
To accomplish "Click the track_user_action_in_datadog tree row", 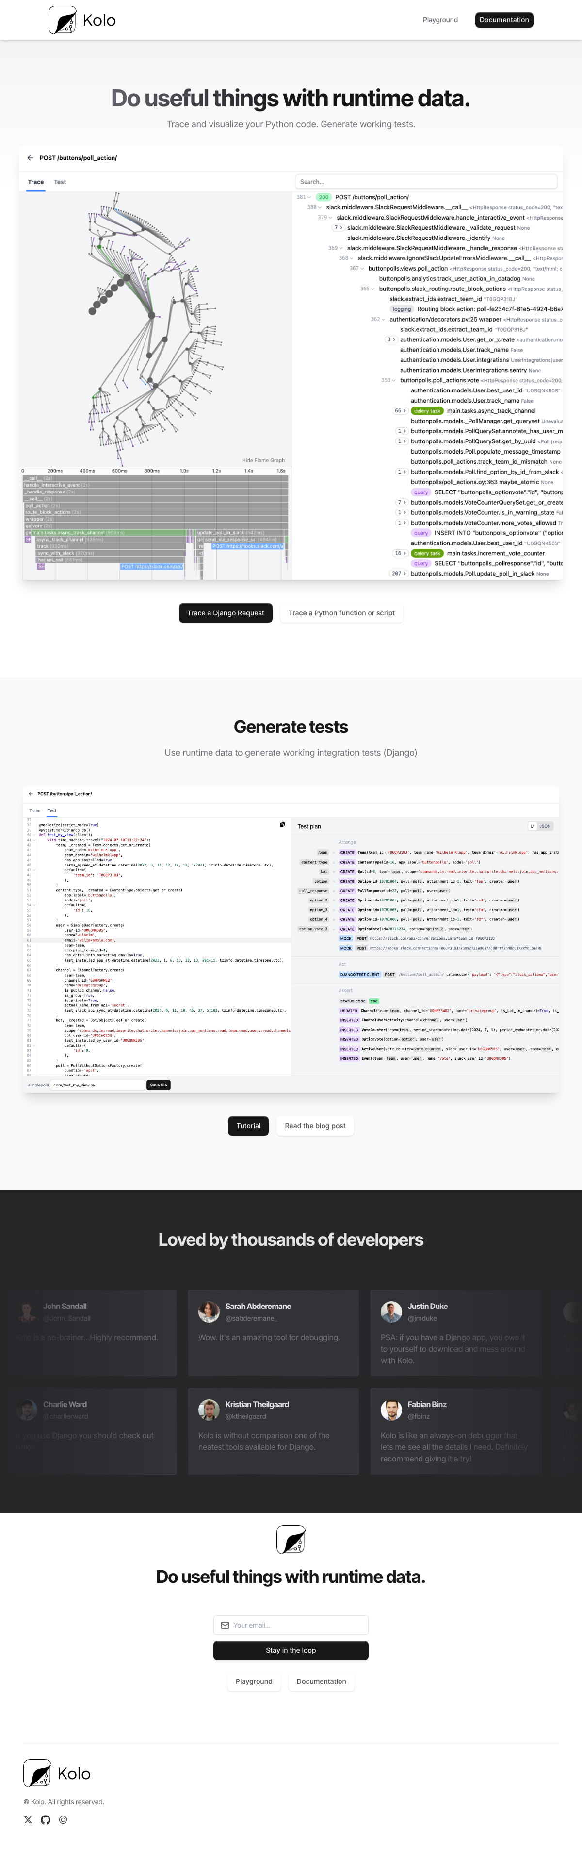I will (x=456, y=279).
